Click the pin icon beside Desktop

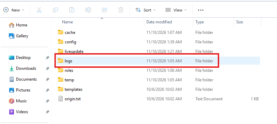(x=48, y=58)
